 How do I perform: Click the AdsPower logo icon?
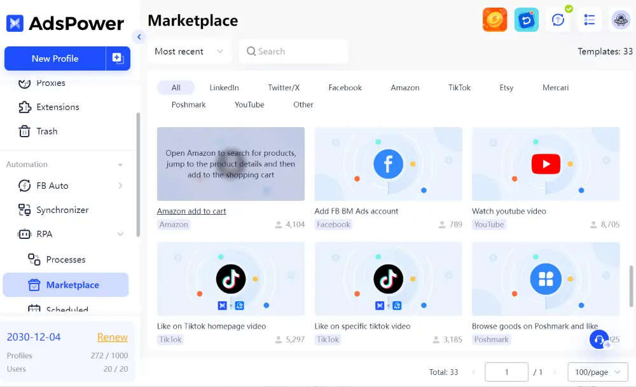[x=15, y=24]
